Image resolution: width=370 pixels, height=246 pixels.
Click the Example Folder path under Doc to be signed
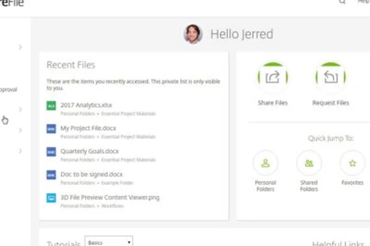(x=117, y=183)
